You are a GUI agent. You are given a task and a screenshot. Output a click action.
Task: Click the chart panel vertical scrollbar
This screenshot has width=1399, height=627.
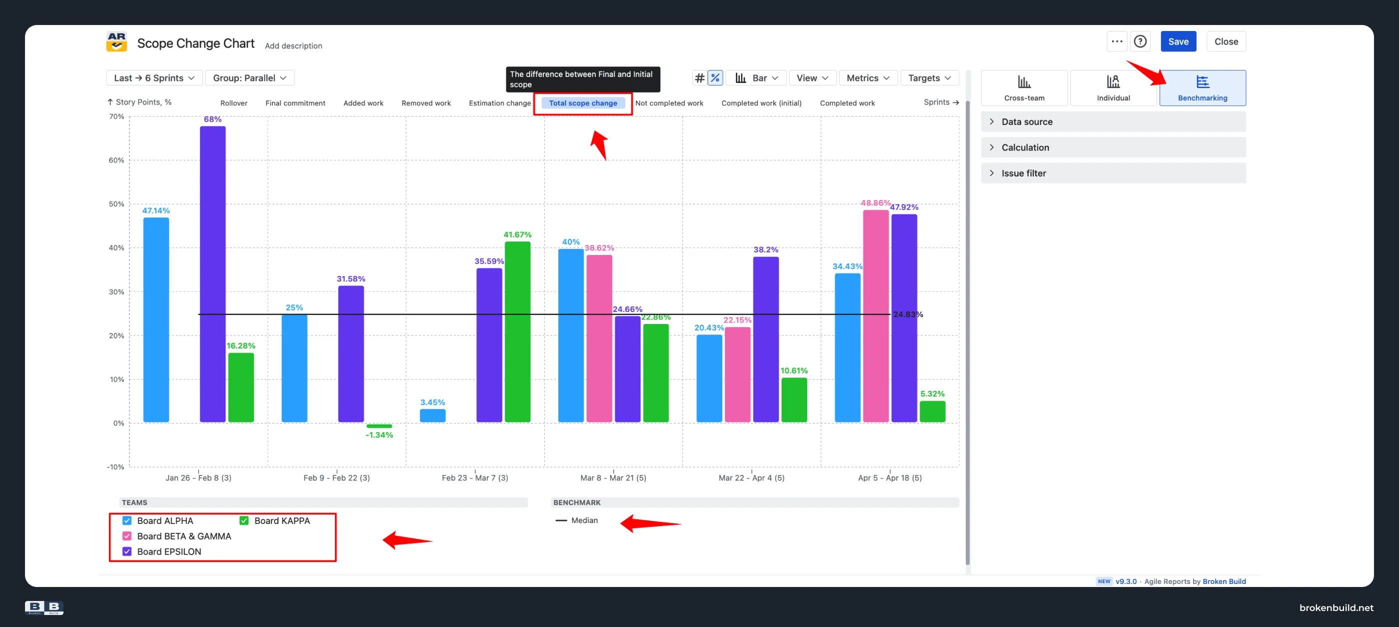pos(967,333)
